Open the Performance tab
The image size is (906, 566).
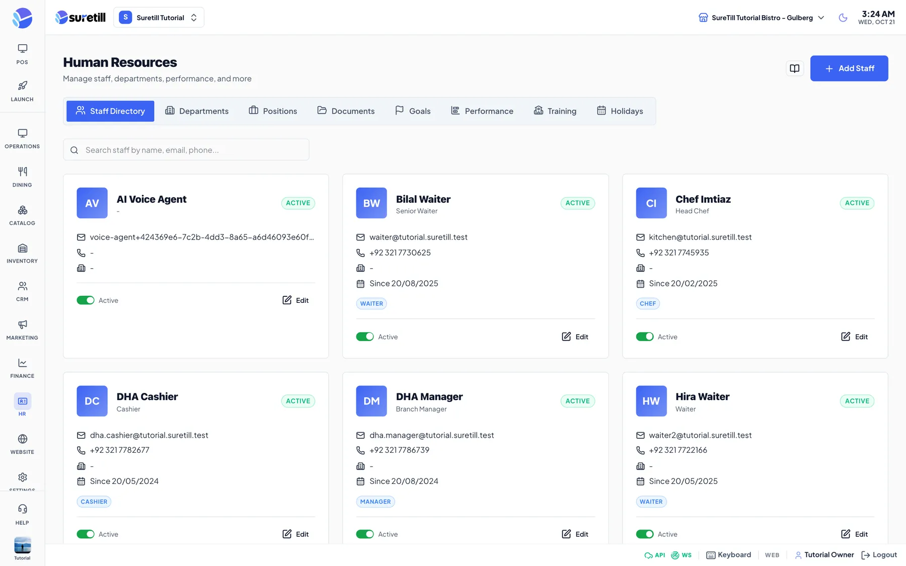tap(482, 111)
